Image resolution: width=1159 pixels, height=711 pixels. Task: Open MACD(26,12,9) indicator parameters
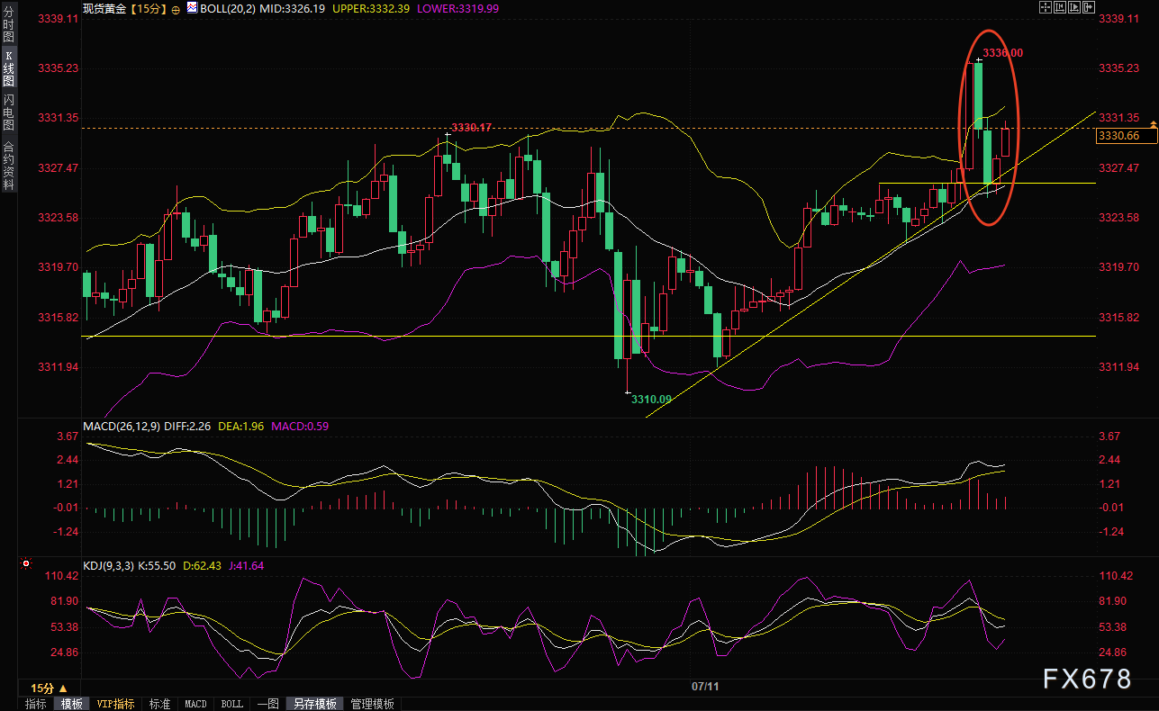[121, 426]
